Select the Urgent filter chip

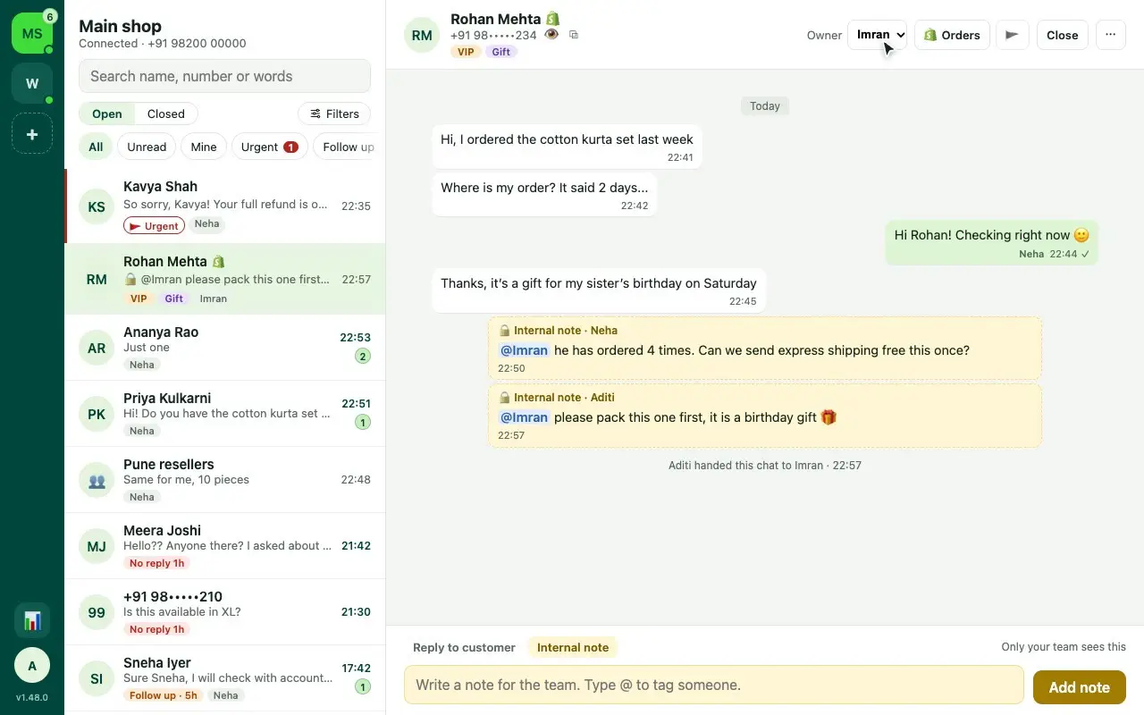(x=269, y=147)
